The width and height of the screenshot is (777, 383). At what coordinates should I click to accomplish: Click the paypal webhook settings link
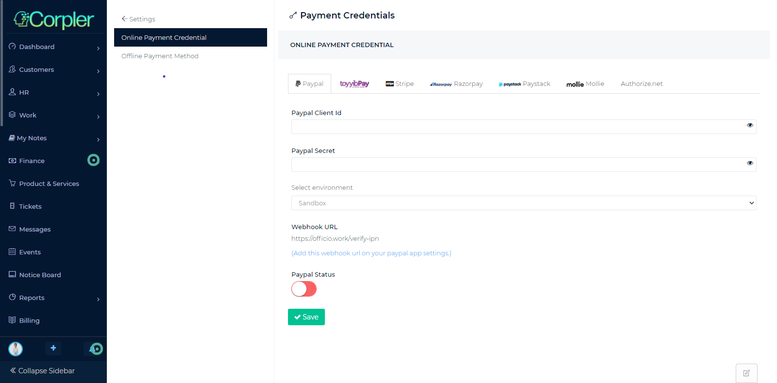pos(371,253)
